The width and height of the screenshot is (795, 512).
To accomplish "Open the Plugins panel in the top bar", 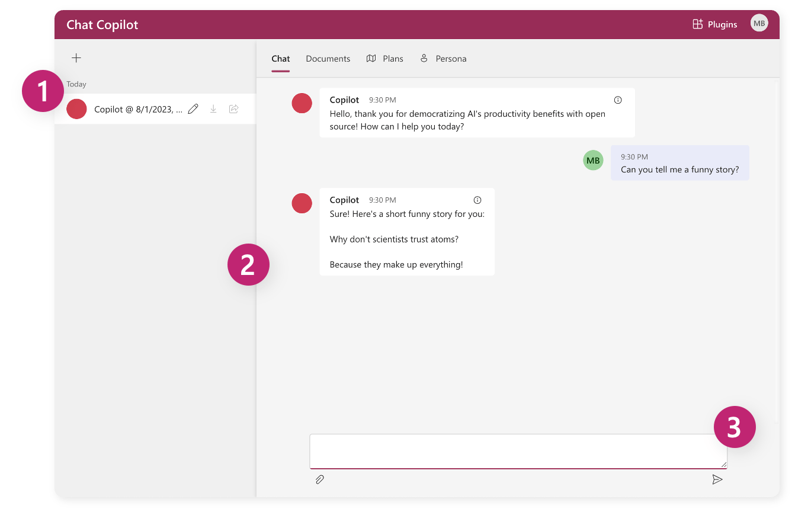I will (x=714, y=24).
